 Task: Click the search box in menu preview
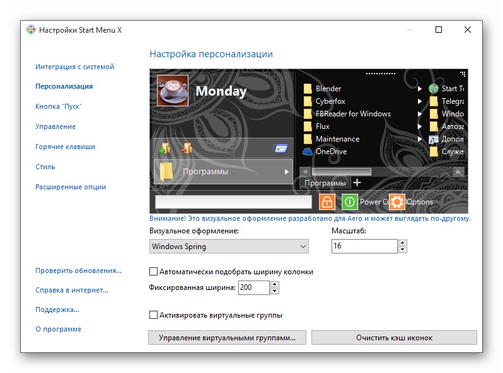pos(233,202)
